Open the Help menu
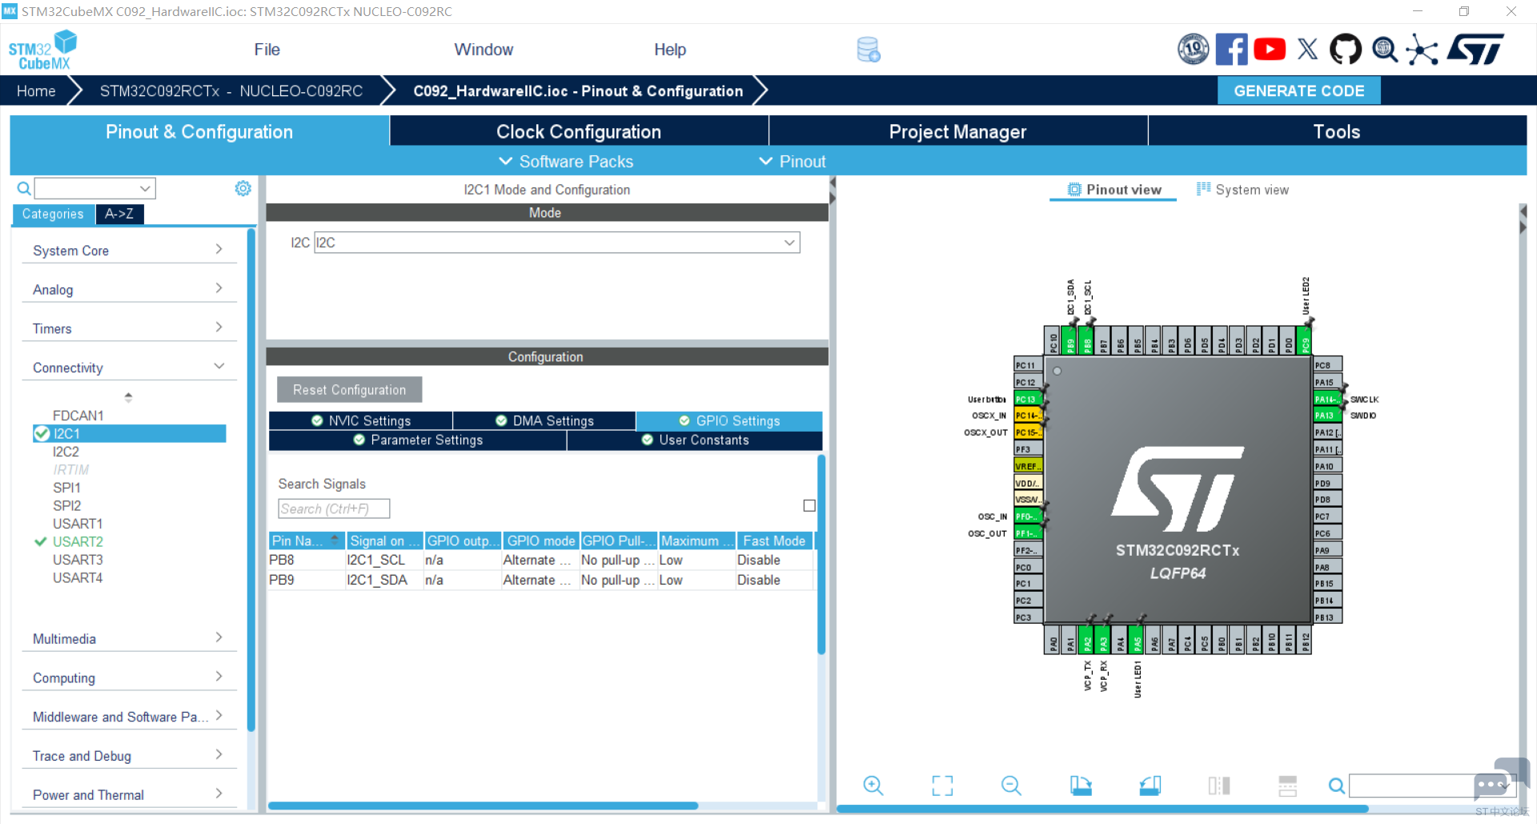The image size is (1537, 824). pyautogui.click(x=670, y=50)
